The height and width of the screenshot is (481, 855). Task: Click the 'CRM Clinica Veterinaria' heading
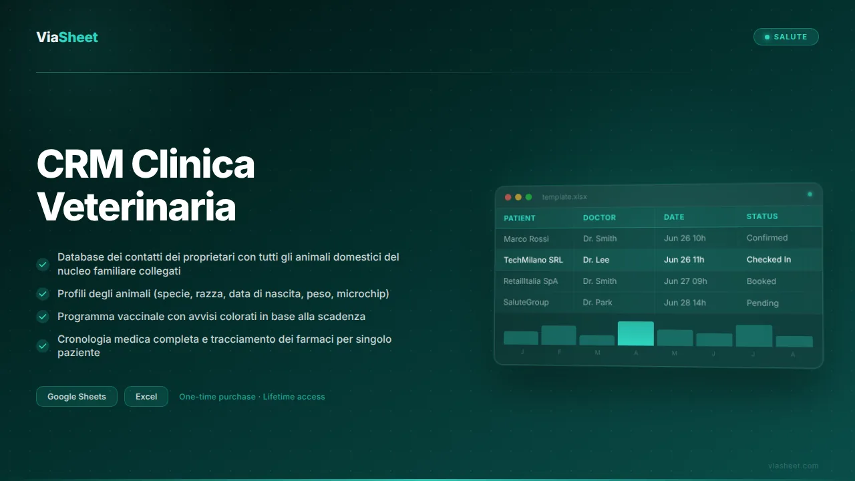point(146,185)
